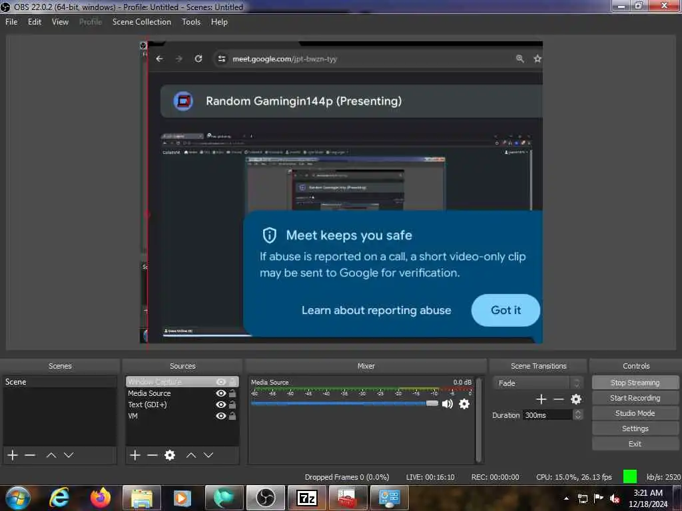The image size is (682, 511).
Task: Switch to OBS Studio taskbar icon
Action: click(x=265, y=498)
